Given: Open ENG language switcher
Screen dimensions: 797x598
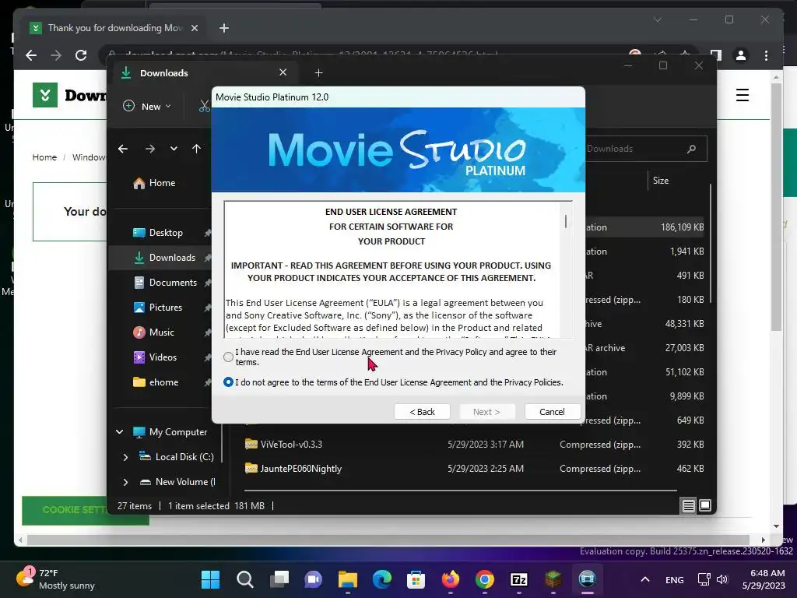Looking at the screenshot, I should point(675,579).
